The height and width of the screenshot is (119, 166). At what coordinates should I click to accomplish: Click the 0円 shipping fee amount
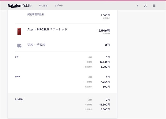click(x=107, y=45)
